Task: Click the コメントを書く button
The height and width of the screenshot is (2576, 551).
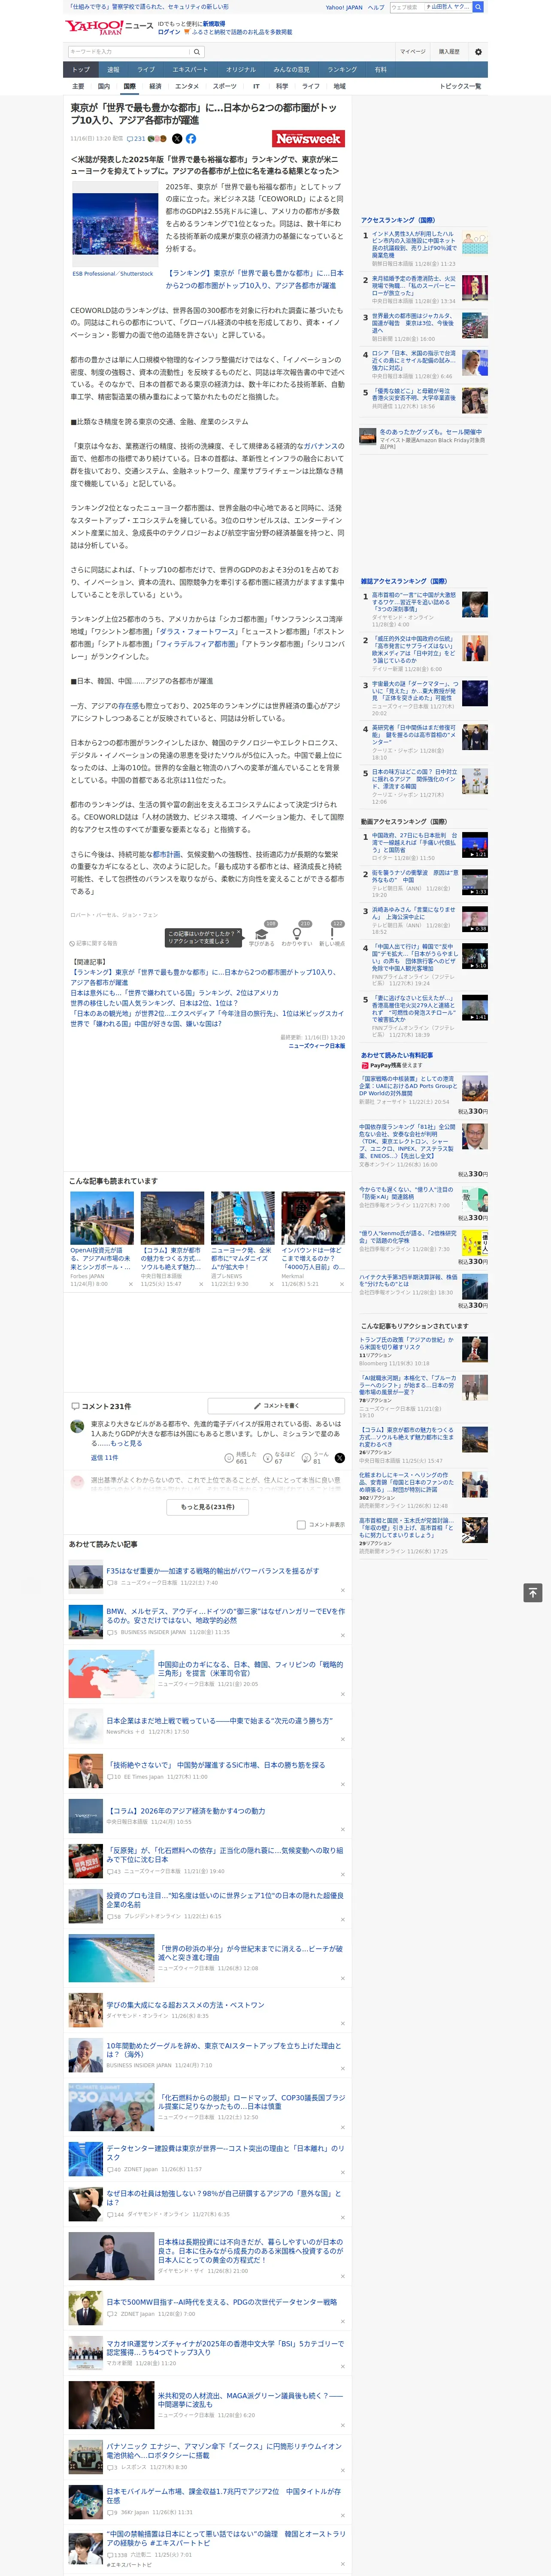Action: coord(276,1405)
